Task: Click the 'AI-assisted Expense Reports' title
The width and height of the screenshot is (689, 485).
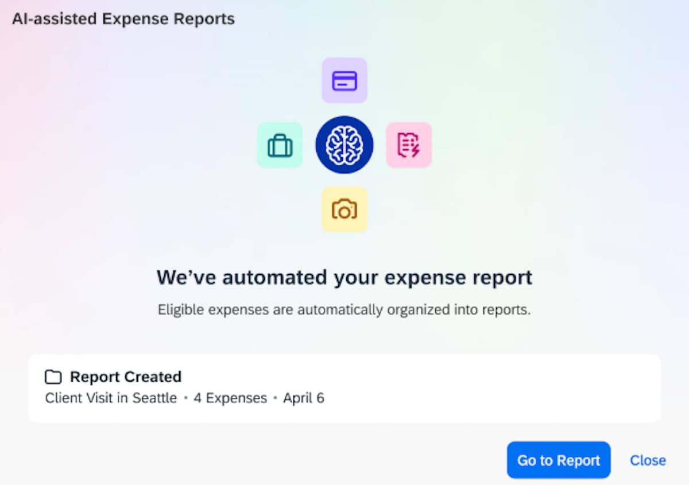Action: click(123, 19)
